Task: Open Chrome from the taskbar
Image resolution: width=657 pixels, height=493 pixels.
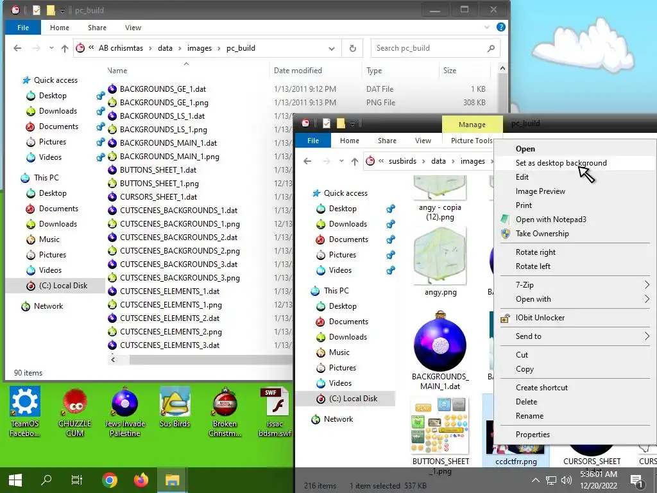Action: point(109,480)
